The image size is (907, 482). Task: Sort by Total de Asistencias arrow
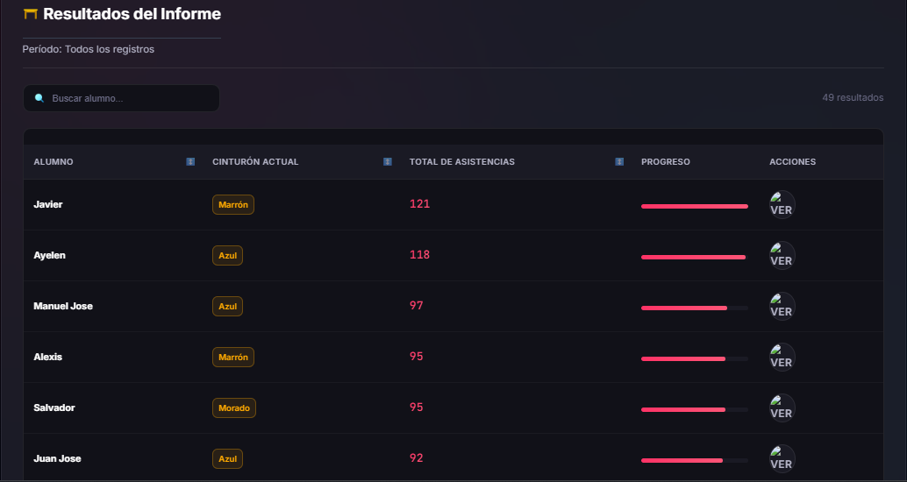(x=619, y=162)
